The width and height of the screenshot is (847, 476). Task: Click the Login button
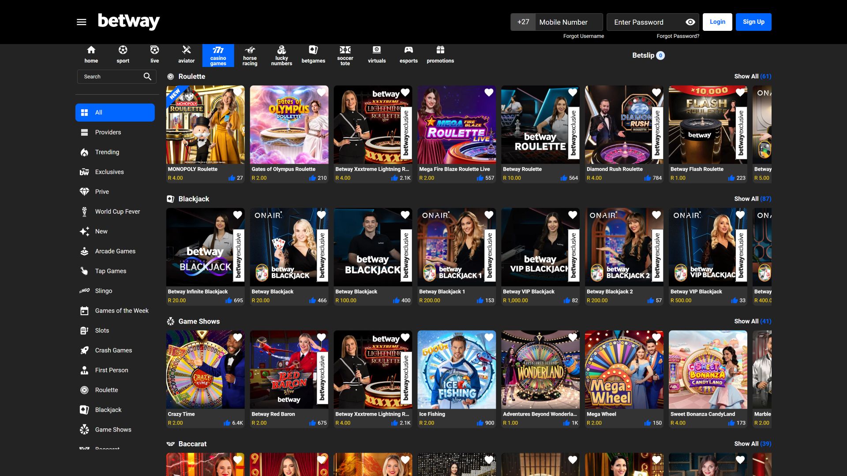[717, 22]
